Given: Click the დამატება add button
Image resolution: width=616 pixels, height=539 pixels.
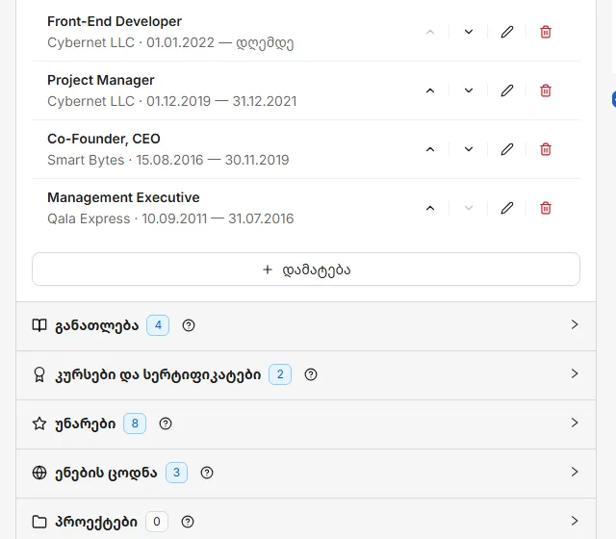Looking at the screenshot, I should (306, 269).
